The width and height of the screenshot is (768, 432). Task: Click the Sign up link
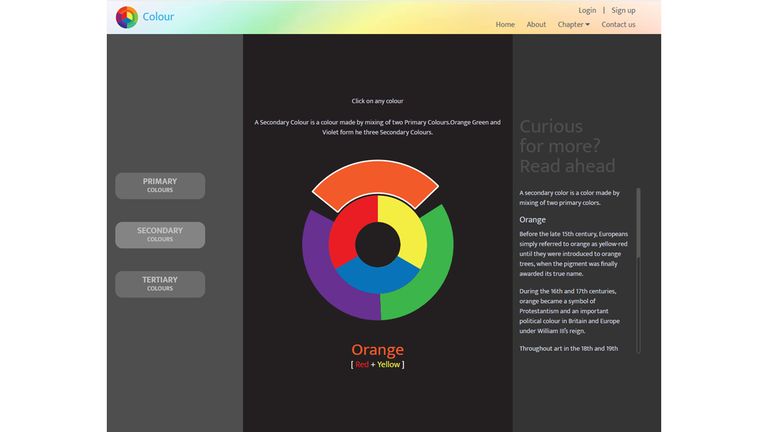[x=623, y=10]
